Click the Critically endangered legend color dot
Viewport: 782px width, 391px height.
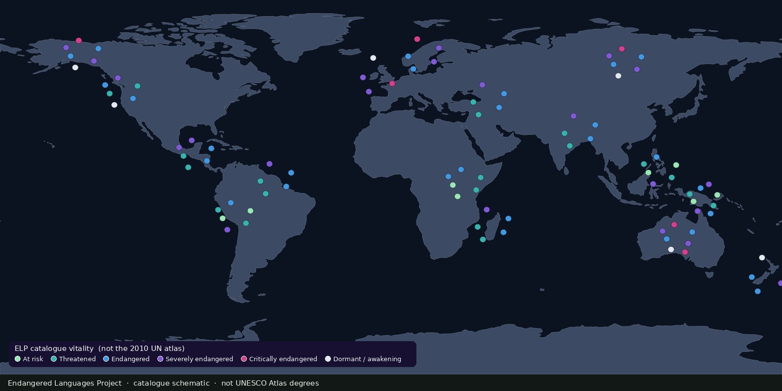(244, 359)
